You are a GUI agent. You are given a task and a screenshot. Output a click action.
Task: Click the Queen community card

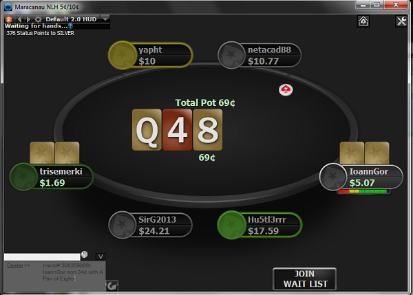click(x=147, y=130)
